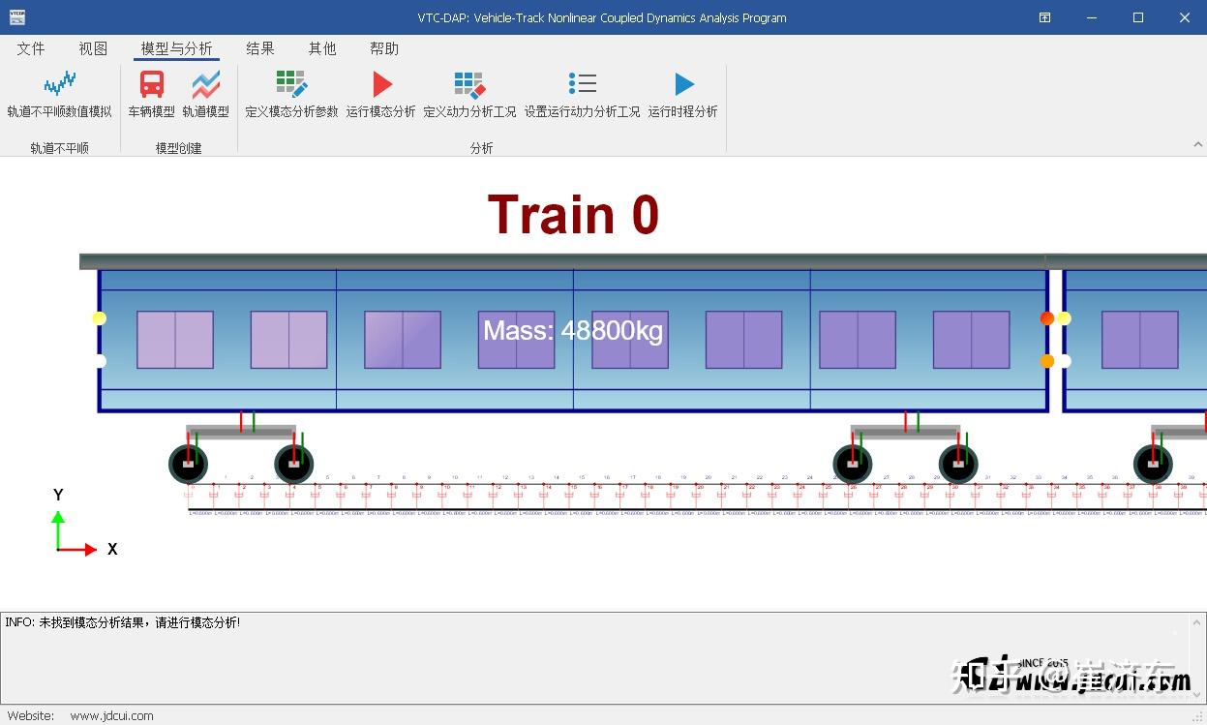Open 定义动力分析工况 dynamics case tool
Image resolution: width=1207 pixels, height=725 pixels.
click(470, 94)
